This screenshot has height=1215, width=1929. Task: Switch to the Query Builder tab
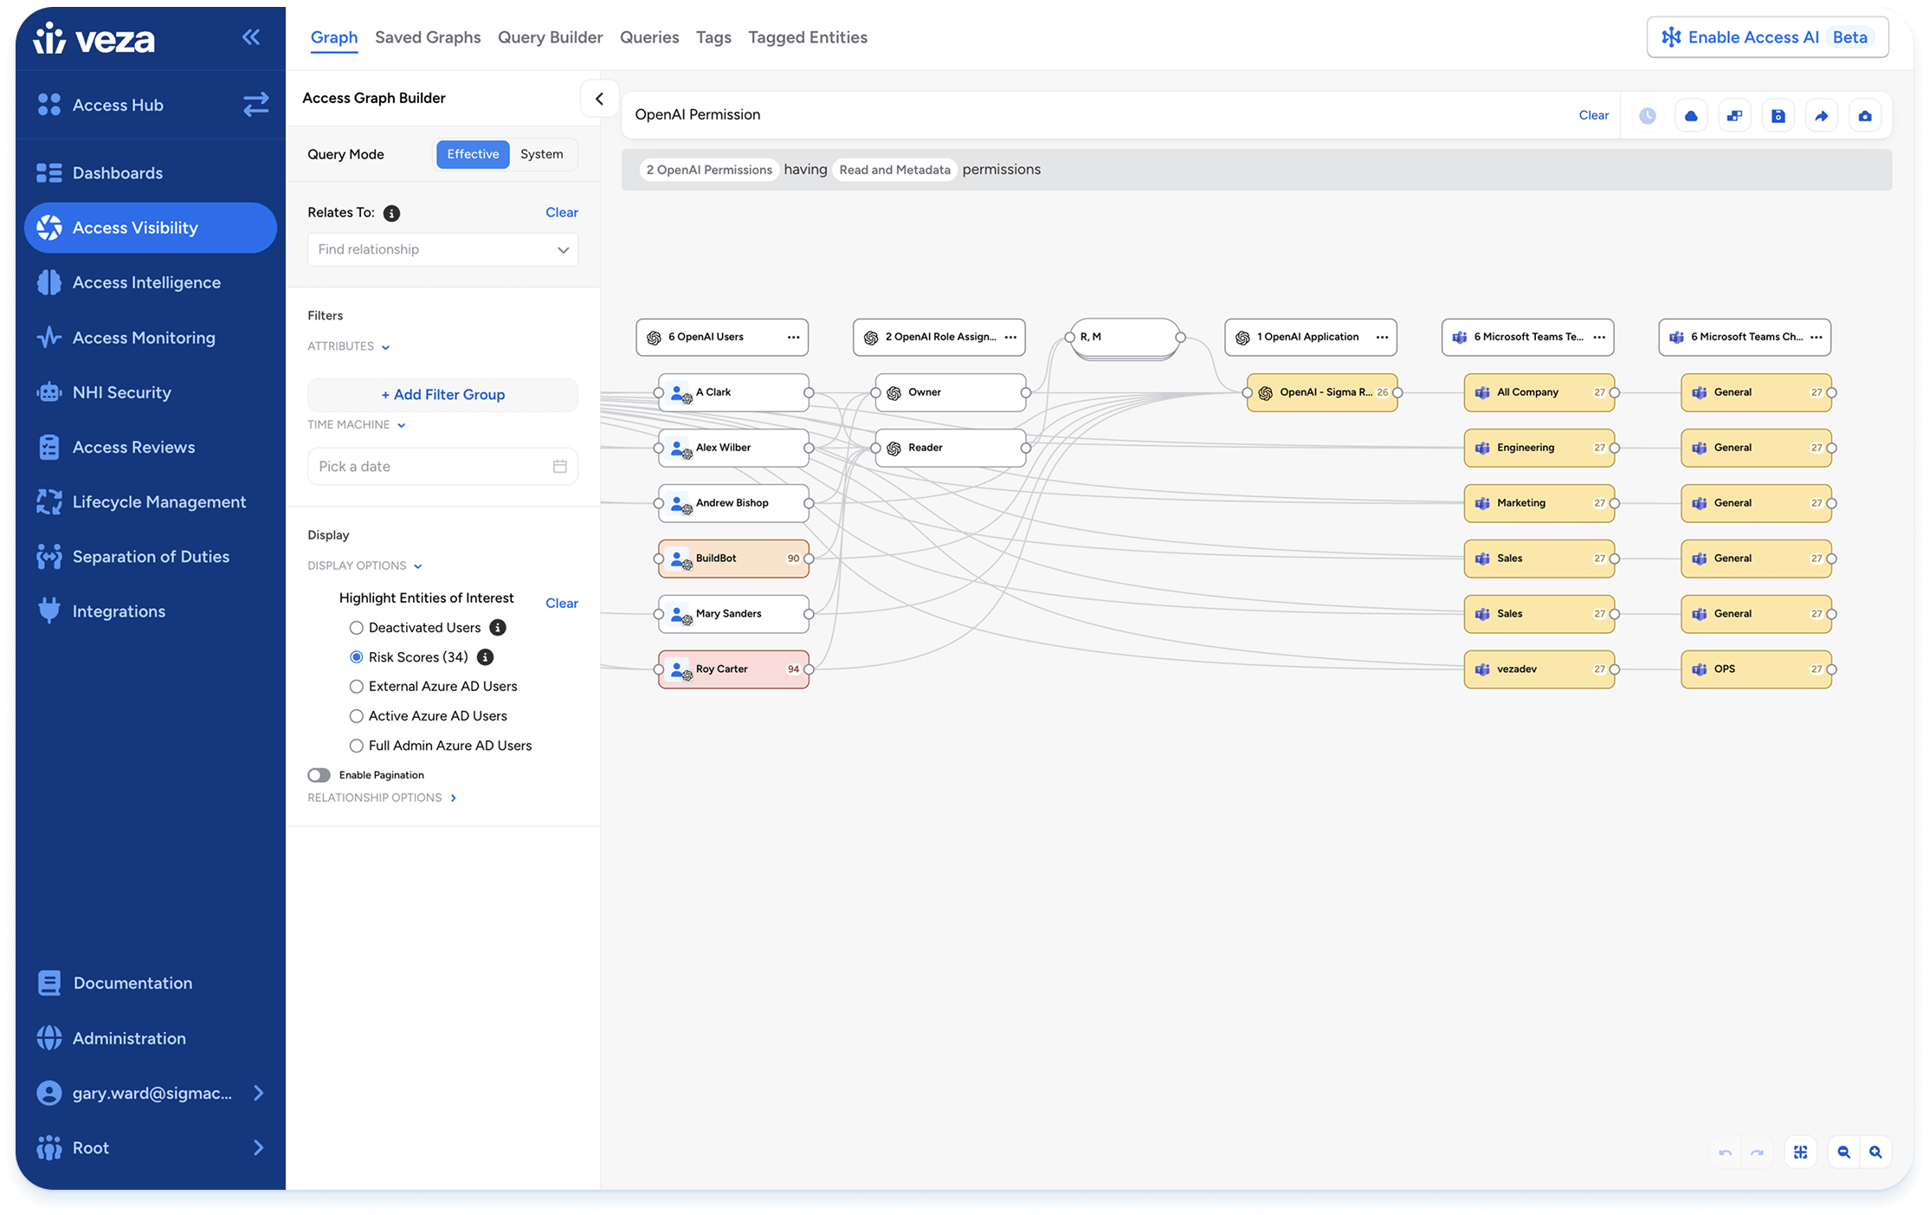pyautogui.click(x=550, y=37)
